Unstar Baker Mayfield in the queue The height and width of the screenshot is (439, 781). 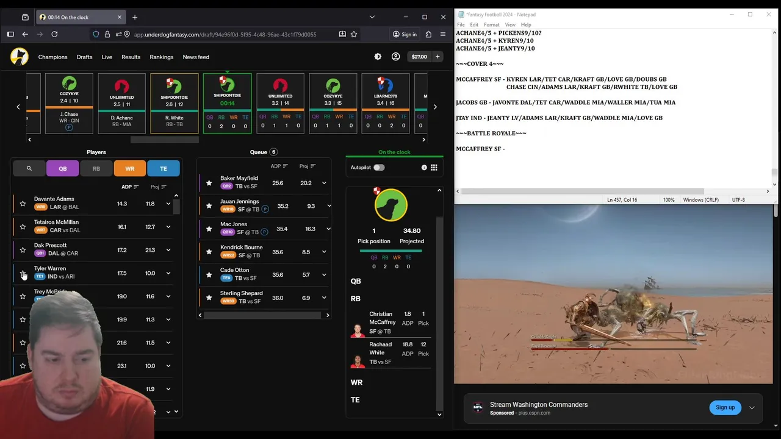[209, 183]
